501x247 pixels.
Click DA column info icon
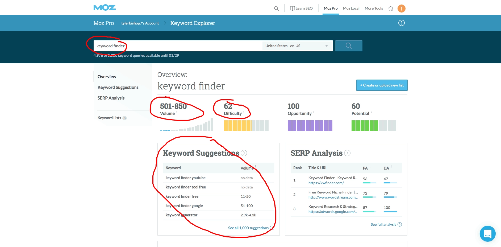[391, 166]
